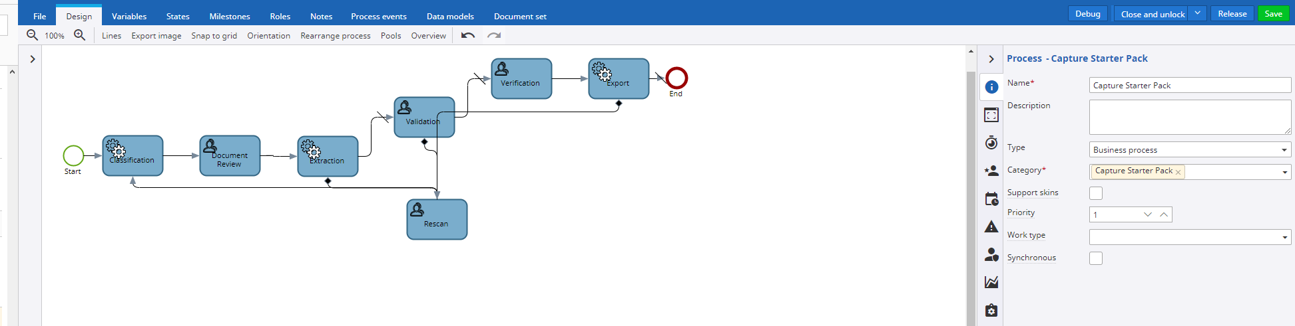Undo the last design change
The image size is (1295, 326).
point(468,35)
